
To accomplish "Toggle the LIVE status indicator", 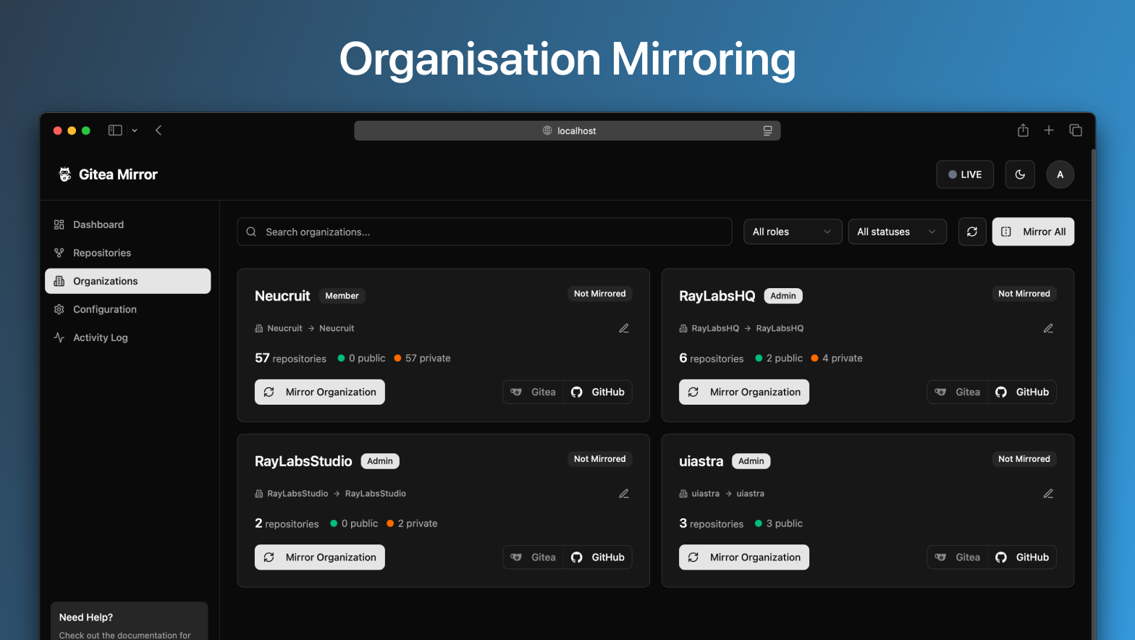I will coord(964,174).
